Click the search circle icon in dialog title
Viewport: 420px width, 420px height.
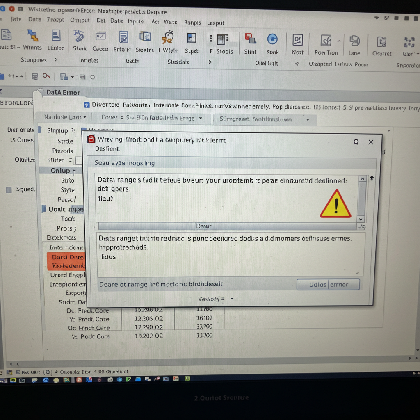pyautogui.click(x=356, y=142)
